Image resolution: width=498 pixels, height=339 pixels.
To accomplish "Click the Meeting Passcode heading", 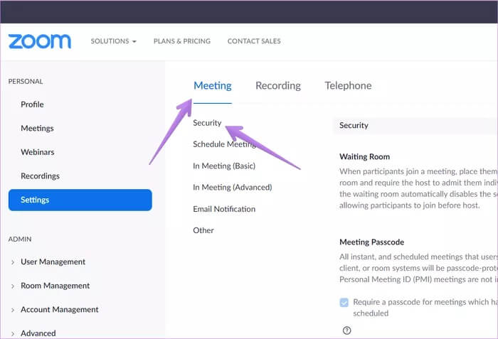I will tap(371, 242).
